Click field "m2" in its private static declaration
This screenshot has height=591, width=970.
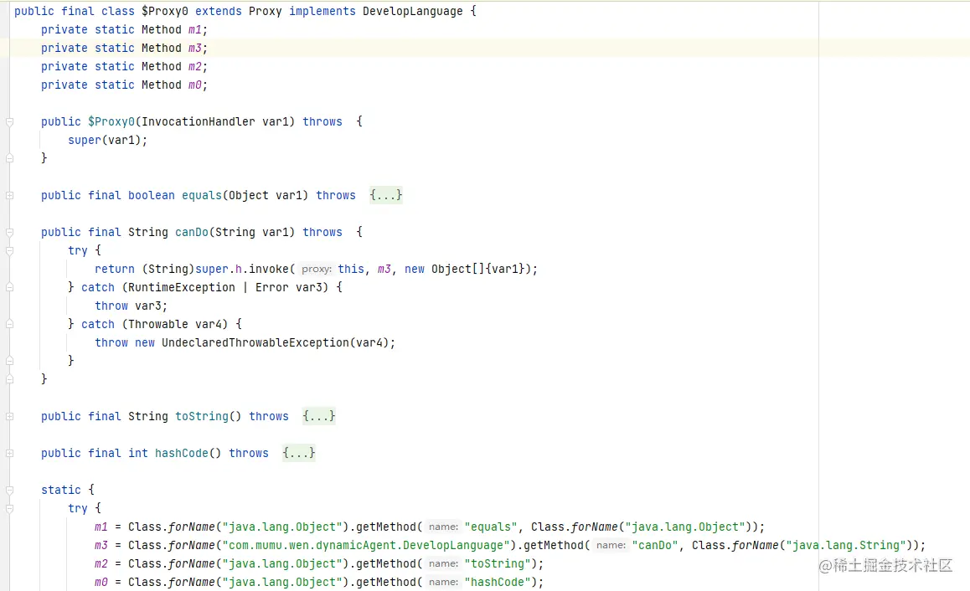click(x=195, y=66)
